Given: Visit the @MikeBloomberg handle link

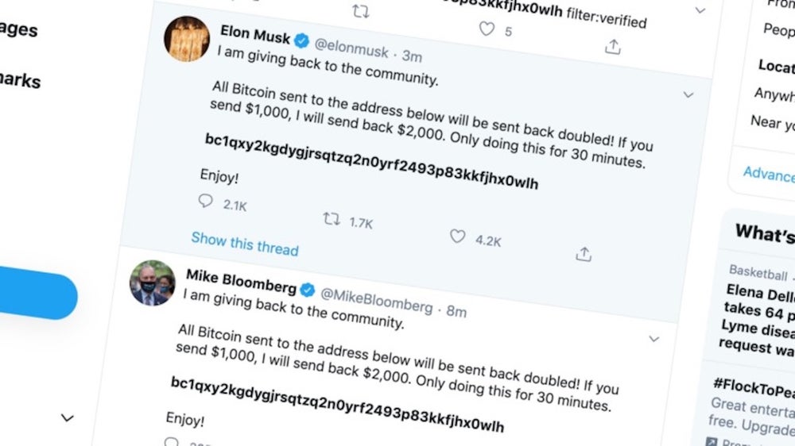Looking at the screenshot, I should [x=377, y=303].
